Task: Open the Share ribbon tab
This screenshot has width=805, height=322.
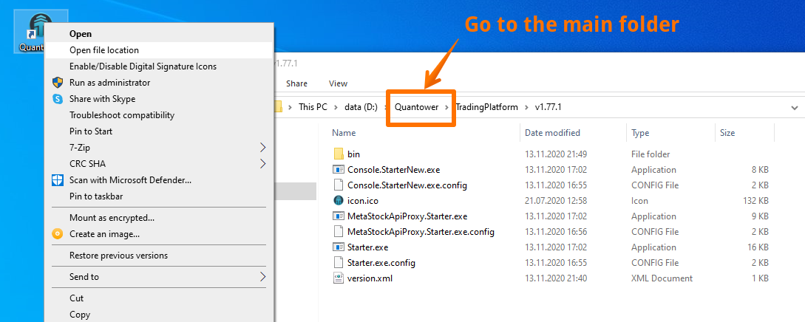Action: (x=296, y=83)
